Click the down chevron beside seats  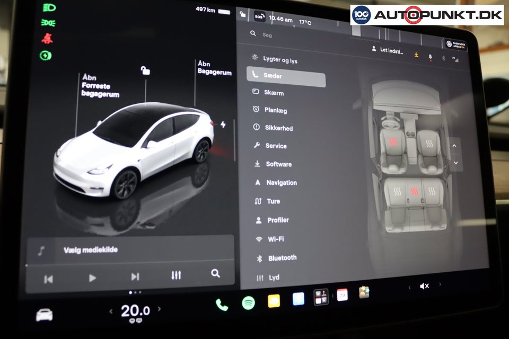pyautogui.click(x=456, y=163)
